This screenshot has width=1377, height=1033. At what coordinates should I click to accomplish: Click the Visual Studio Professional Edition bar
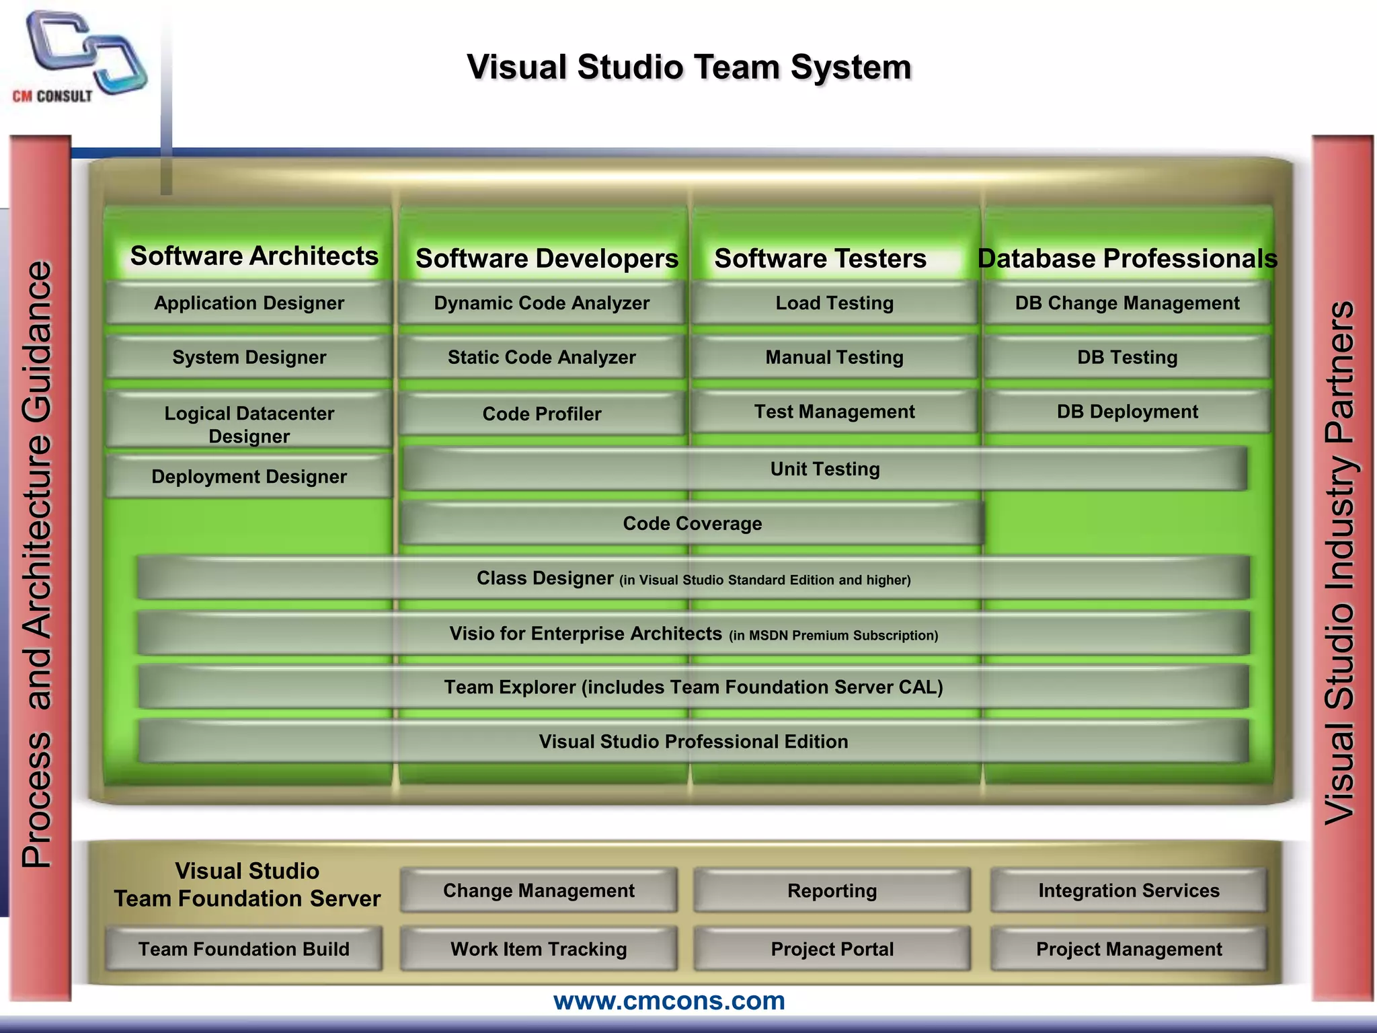[x=693, y=742]
